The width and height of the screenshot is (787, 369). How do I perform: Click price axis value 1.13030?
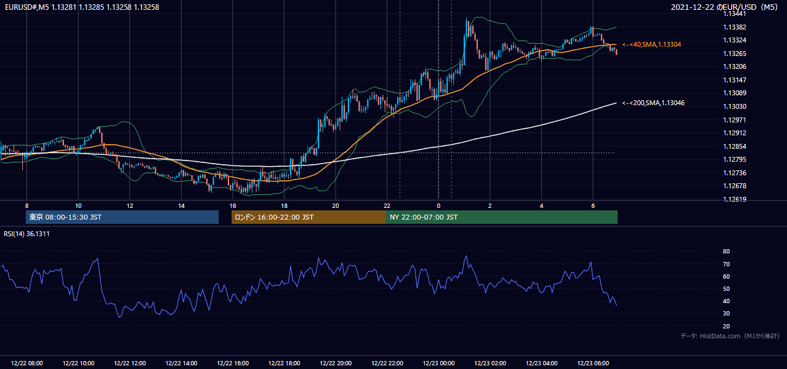pos(735,106)
